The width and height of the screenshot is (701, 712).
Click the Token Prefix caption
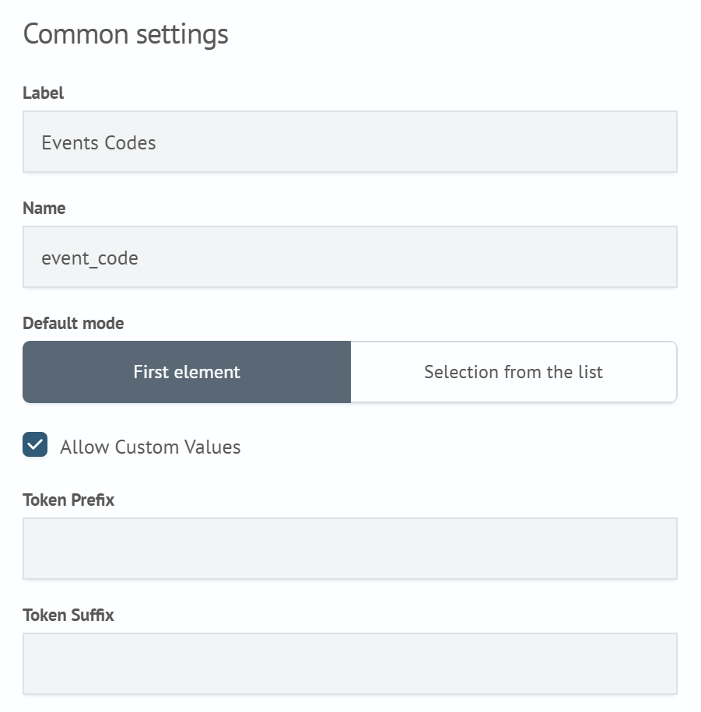coord(68,500)
